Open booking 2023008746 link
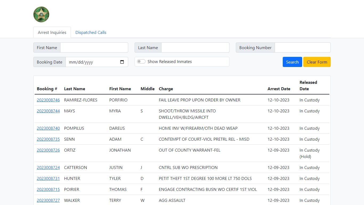The width and height of the screenshot is (364, 205). pos(48,100)
